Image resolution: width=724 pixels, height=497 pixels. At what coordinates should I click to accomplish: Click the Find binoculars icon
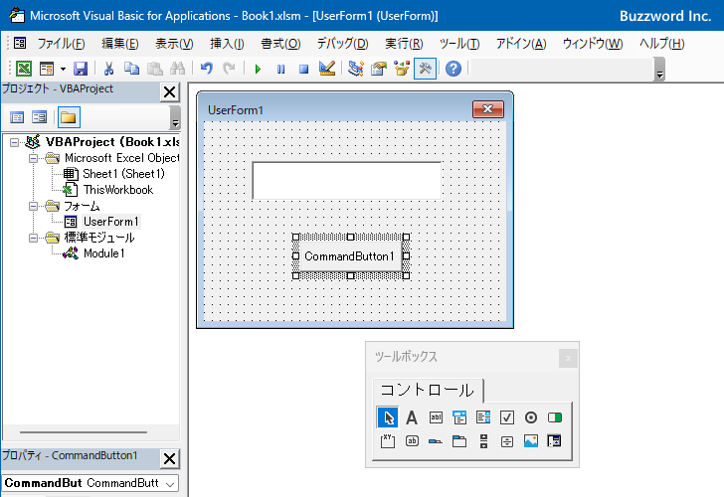(x=177, y=69)
